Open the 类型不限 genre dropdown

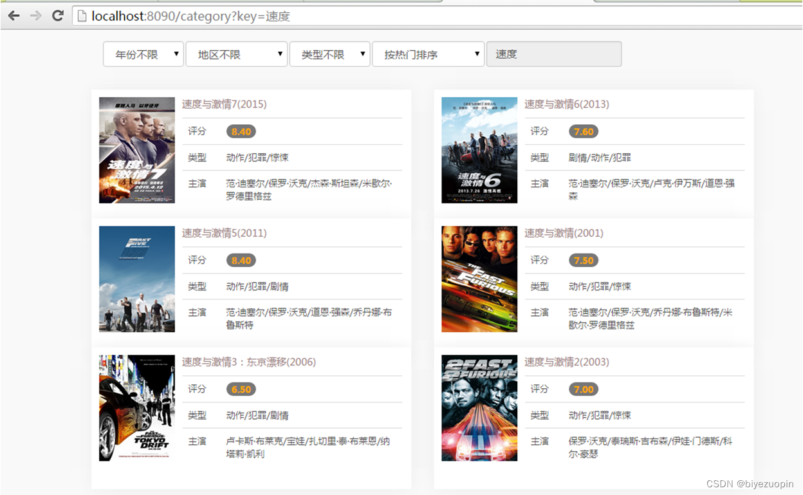329,54
